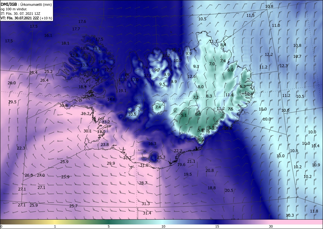The width and height of the screenshot is (323, 229).
Task: Click the map value 9.7
Action: click(157, 70)
